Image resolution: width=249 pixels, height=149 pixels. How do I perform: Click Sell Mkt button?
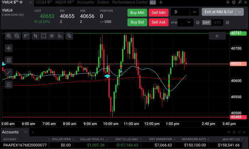point(159,12)
